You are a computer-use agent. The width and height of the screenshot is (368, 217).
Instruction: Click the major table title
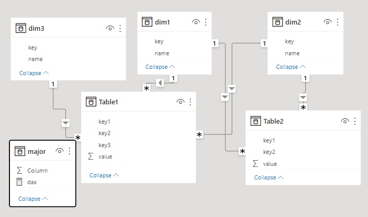(x=37, y=151)
